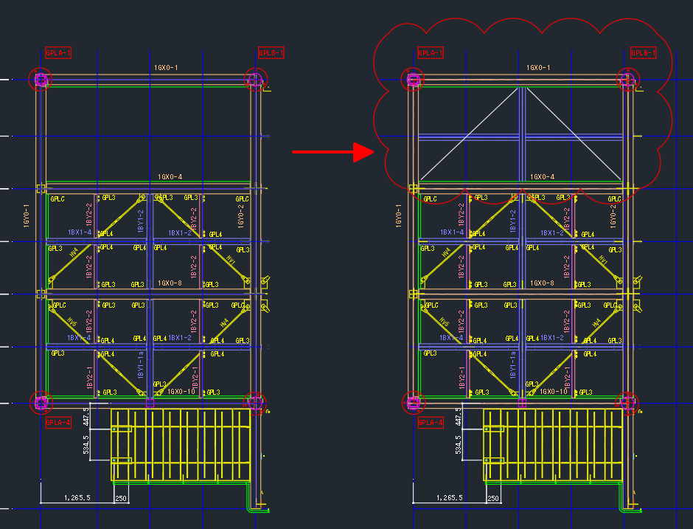Click the 534.5 dimension text in the right plan

458,444
